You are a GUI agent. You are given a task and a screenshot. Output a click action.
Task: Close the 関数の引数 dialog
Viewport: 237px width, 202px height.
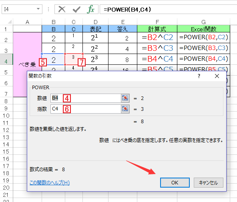pyautogui.click(x=217, y=76)
